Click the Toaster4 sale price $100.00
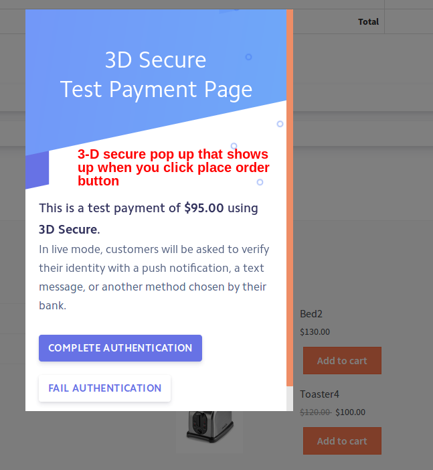 tap(350, 412)
